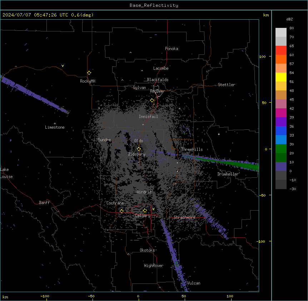Click the Innisfail city label
Viewport: 308px width, 301px height.
click(x=148, y=117)
